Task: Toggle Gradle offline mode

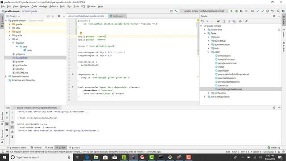Action: click(x=240, y=21)
